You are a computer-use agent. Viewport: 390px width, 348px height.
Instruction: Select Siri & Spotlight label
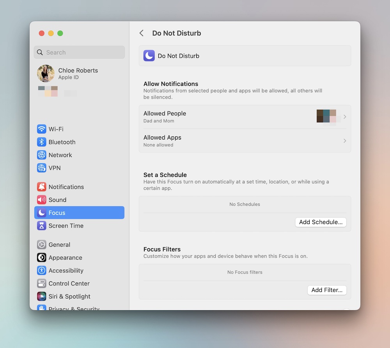[x=69, y=296]
